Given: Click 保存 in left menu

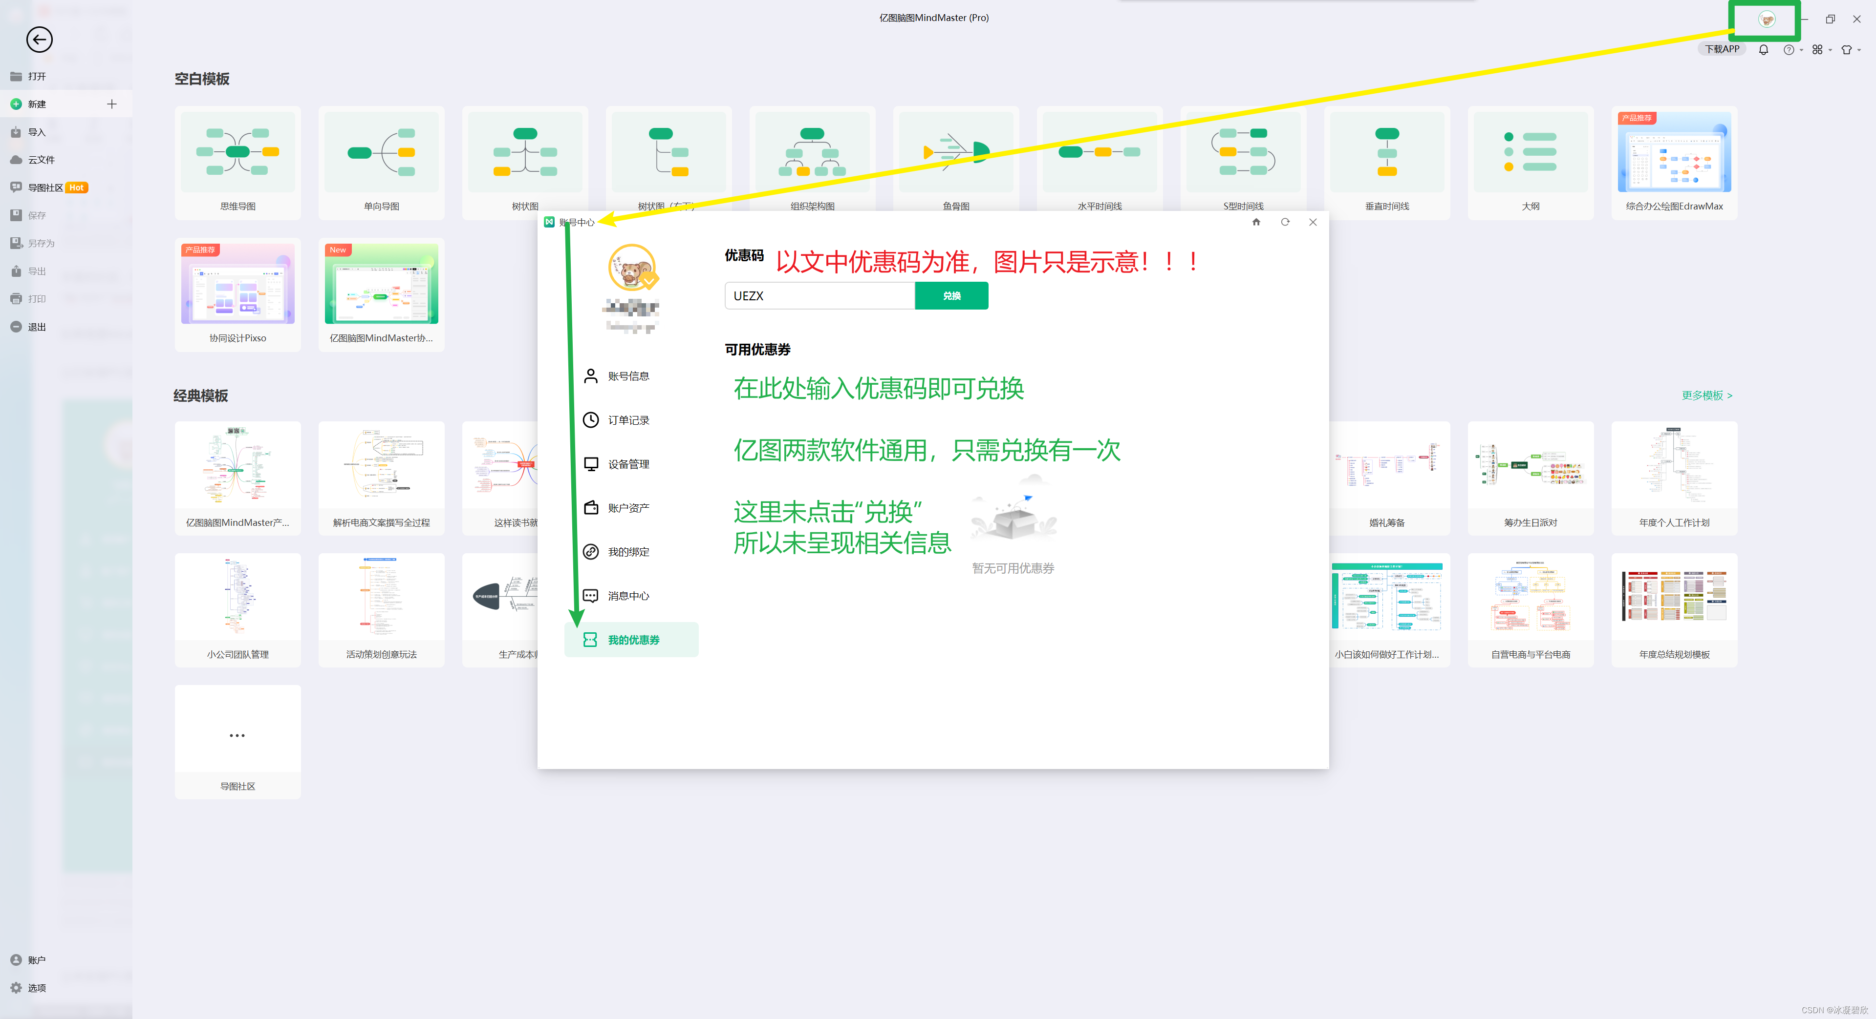Looking at the screenshot, I should click(65, 215).
